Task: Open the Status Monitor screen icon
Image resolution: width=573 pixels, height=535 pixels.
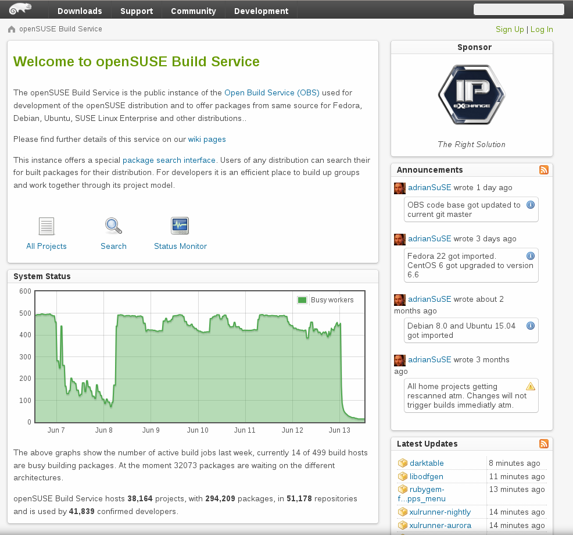Action: tap(180, 226)
